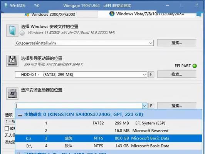Image resolution: width=205 pixels, height=154 pixels.
Task: Click Search button for boot drive location
Action: coord(176,74)
